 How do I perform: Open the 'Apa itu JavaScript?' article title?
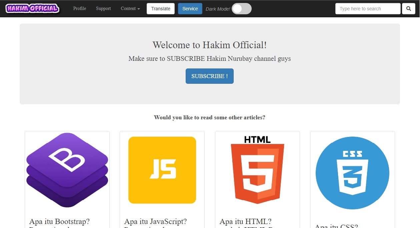click(x=155, y=221)
